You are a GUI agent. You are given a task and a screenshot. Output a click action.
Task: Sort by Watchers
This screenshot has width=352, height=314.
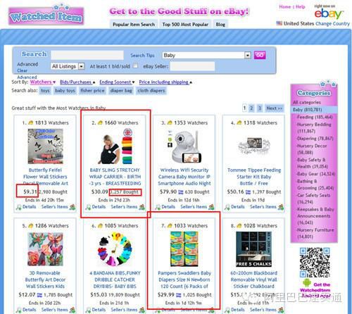(x=43, y=82)
